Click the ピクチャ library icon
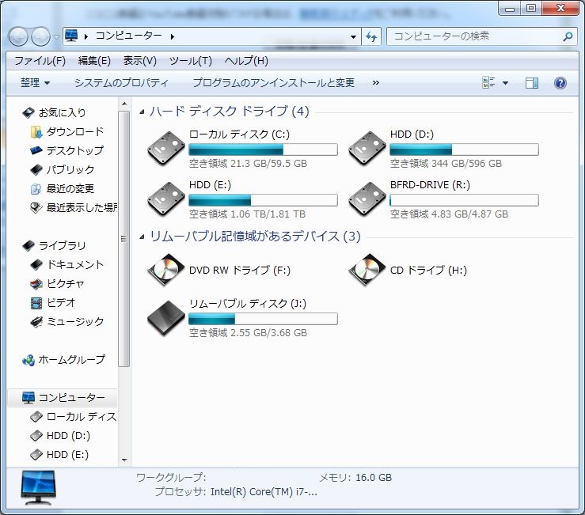Screen dimensions: 585x515 (36, 284)
